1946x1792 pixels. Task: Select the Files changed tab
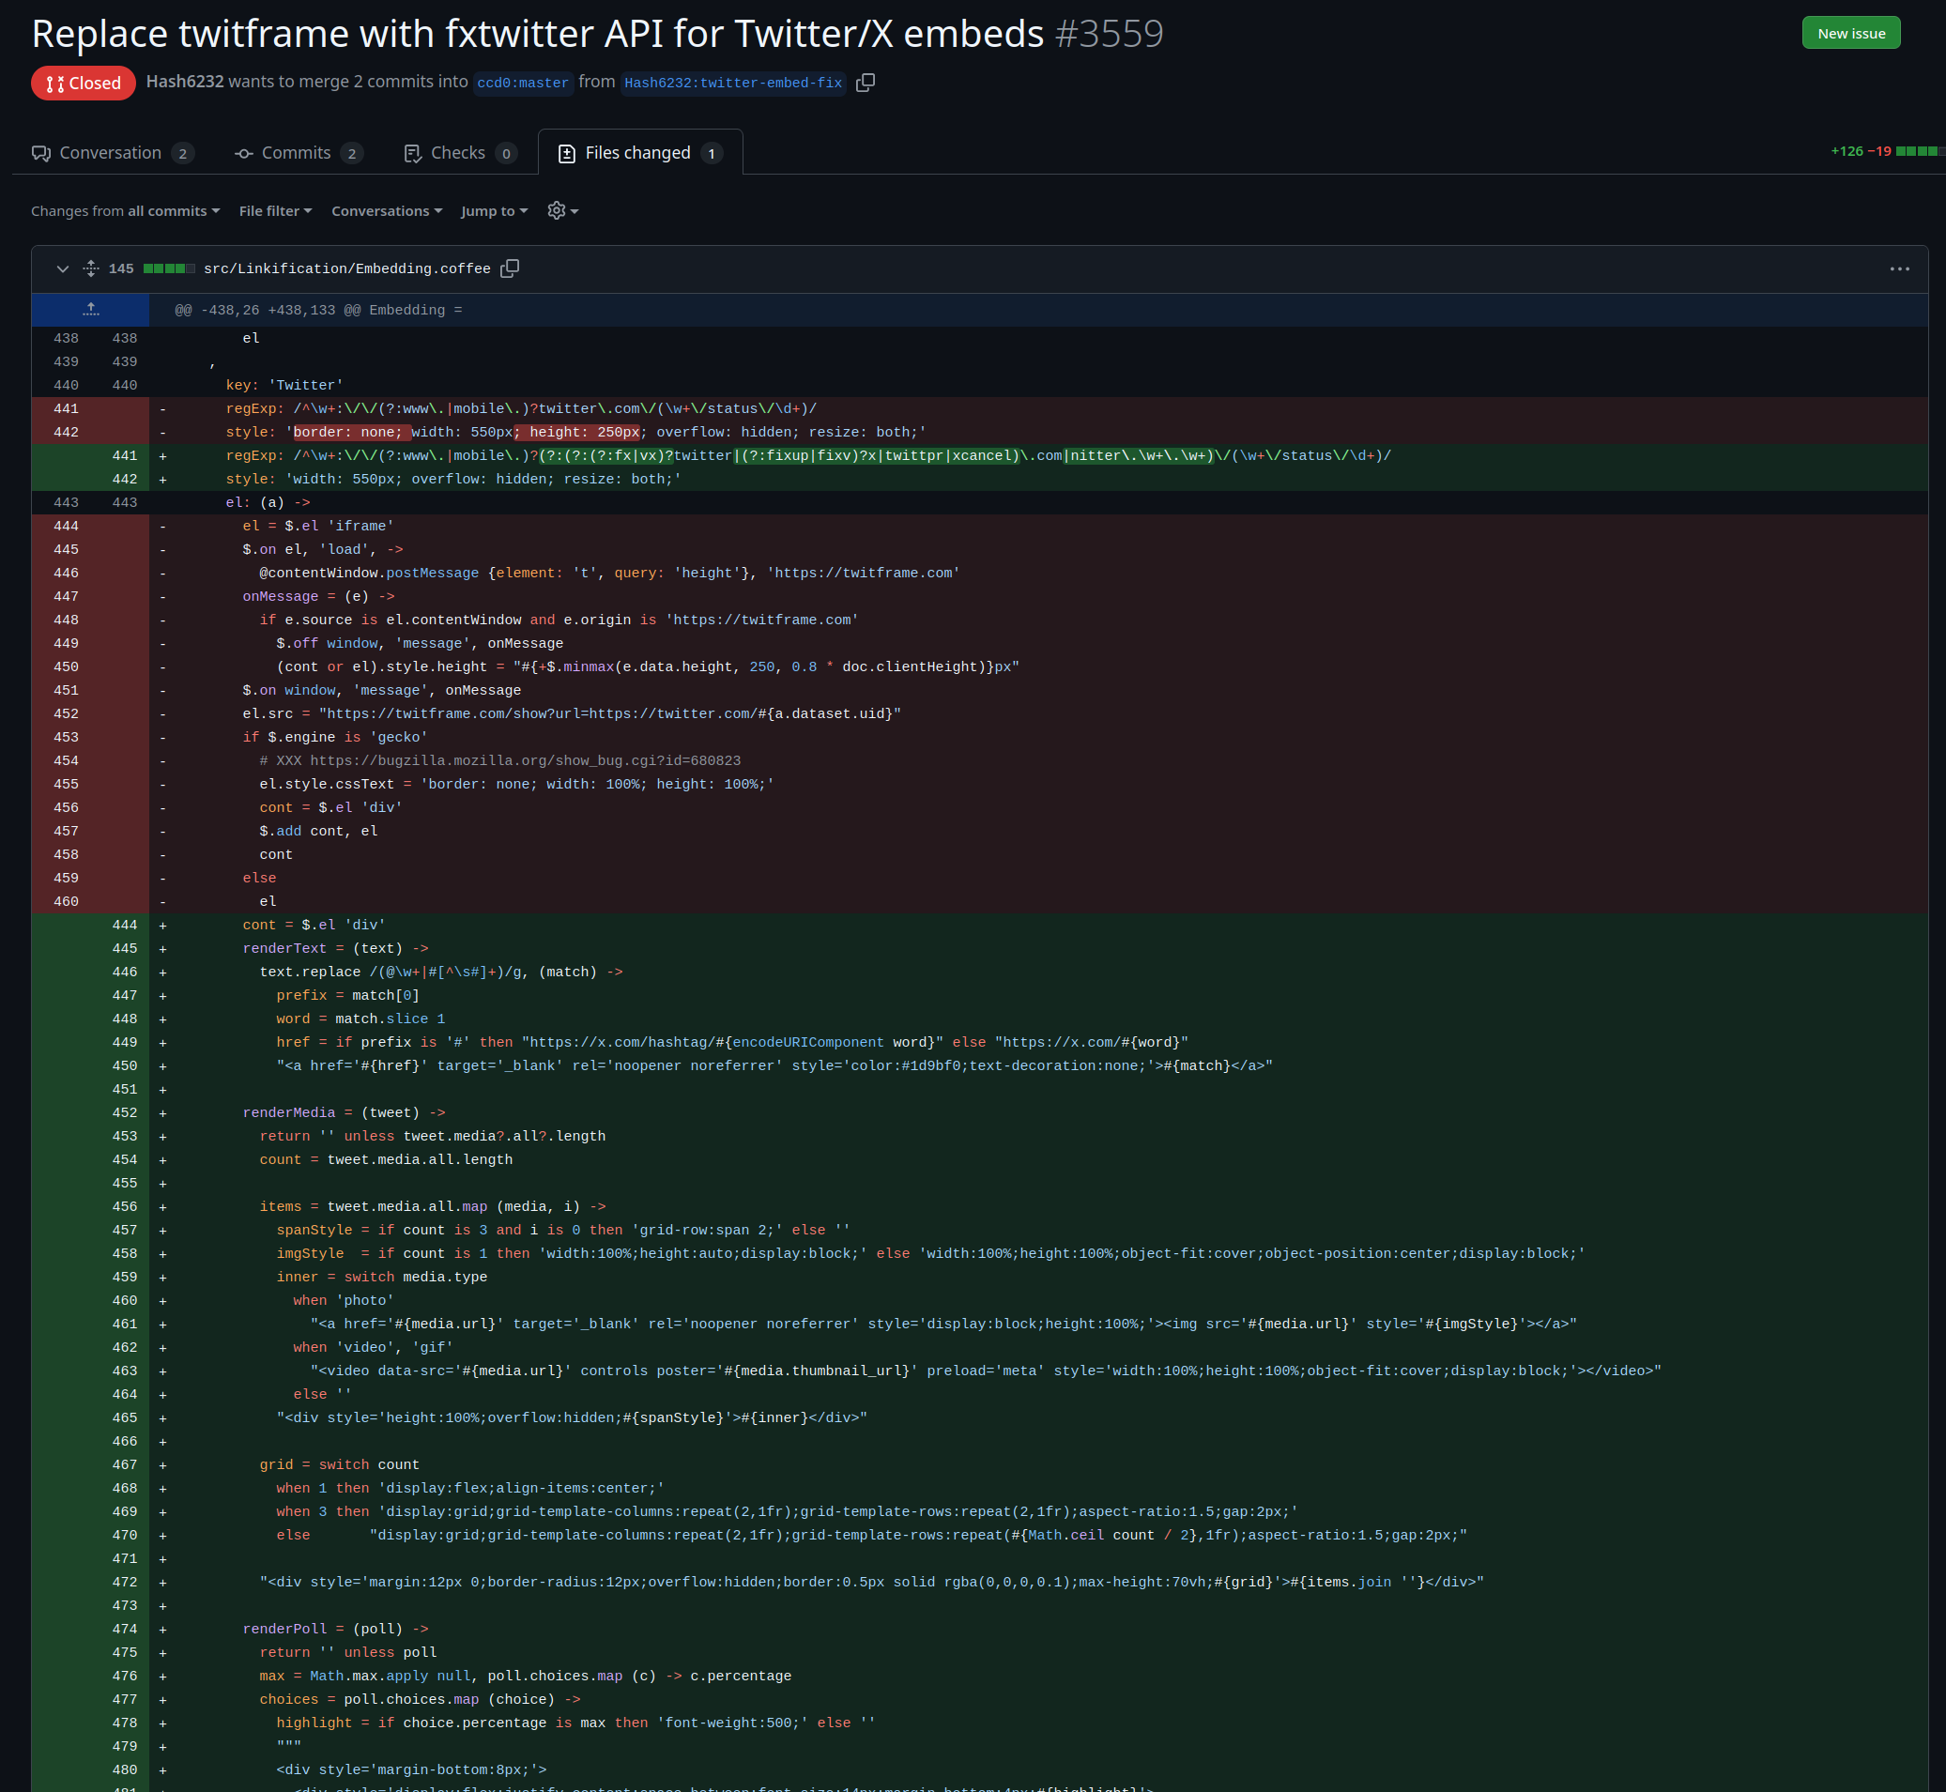pyautogui.click(x=640, y=152)
